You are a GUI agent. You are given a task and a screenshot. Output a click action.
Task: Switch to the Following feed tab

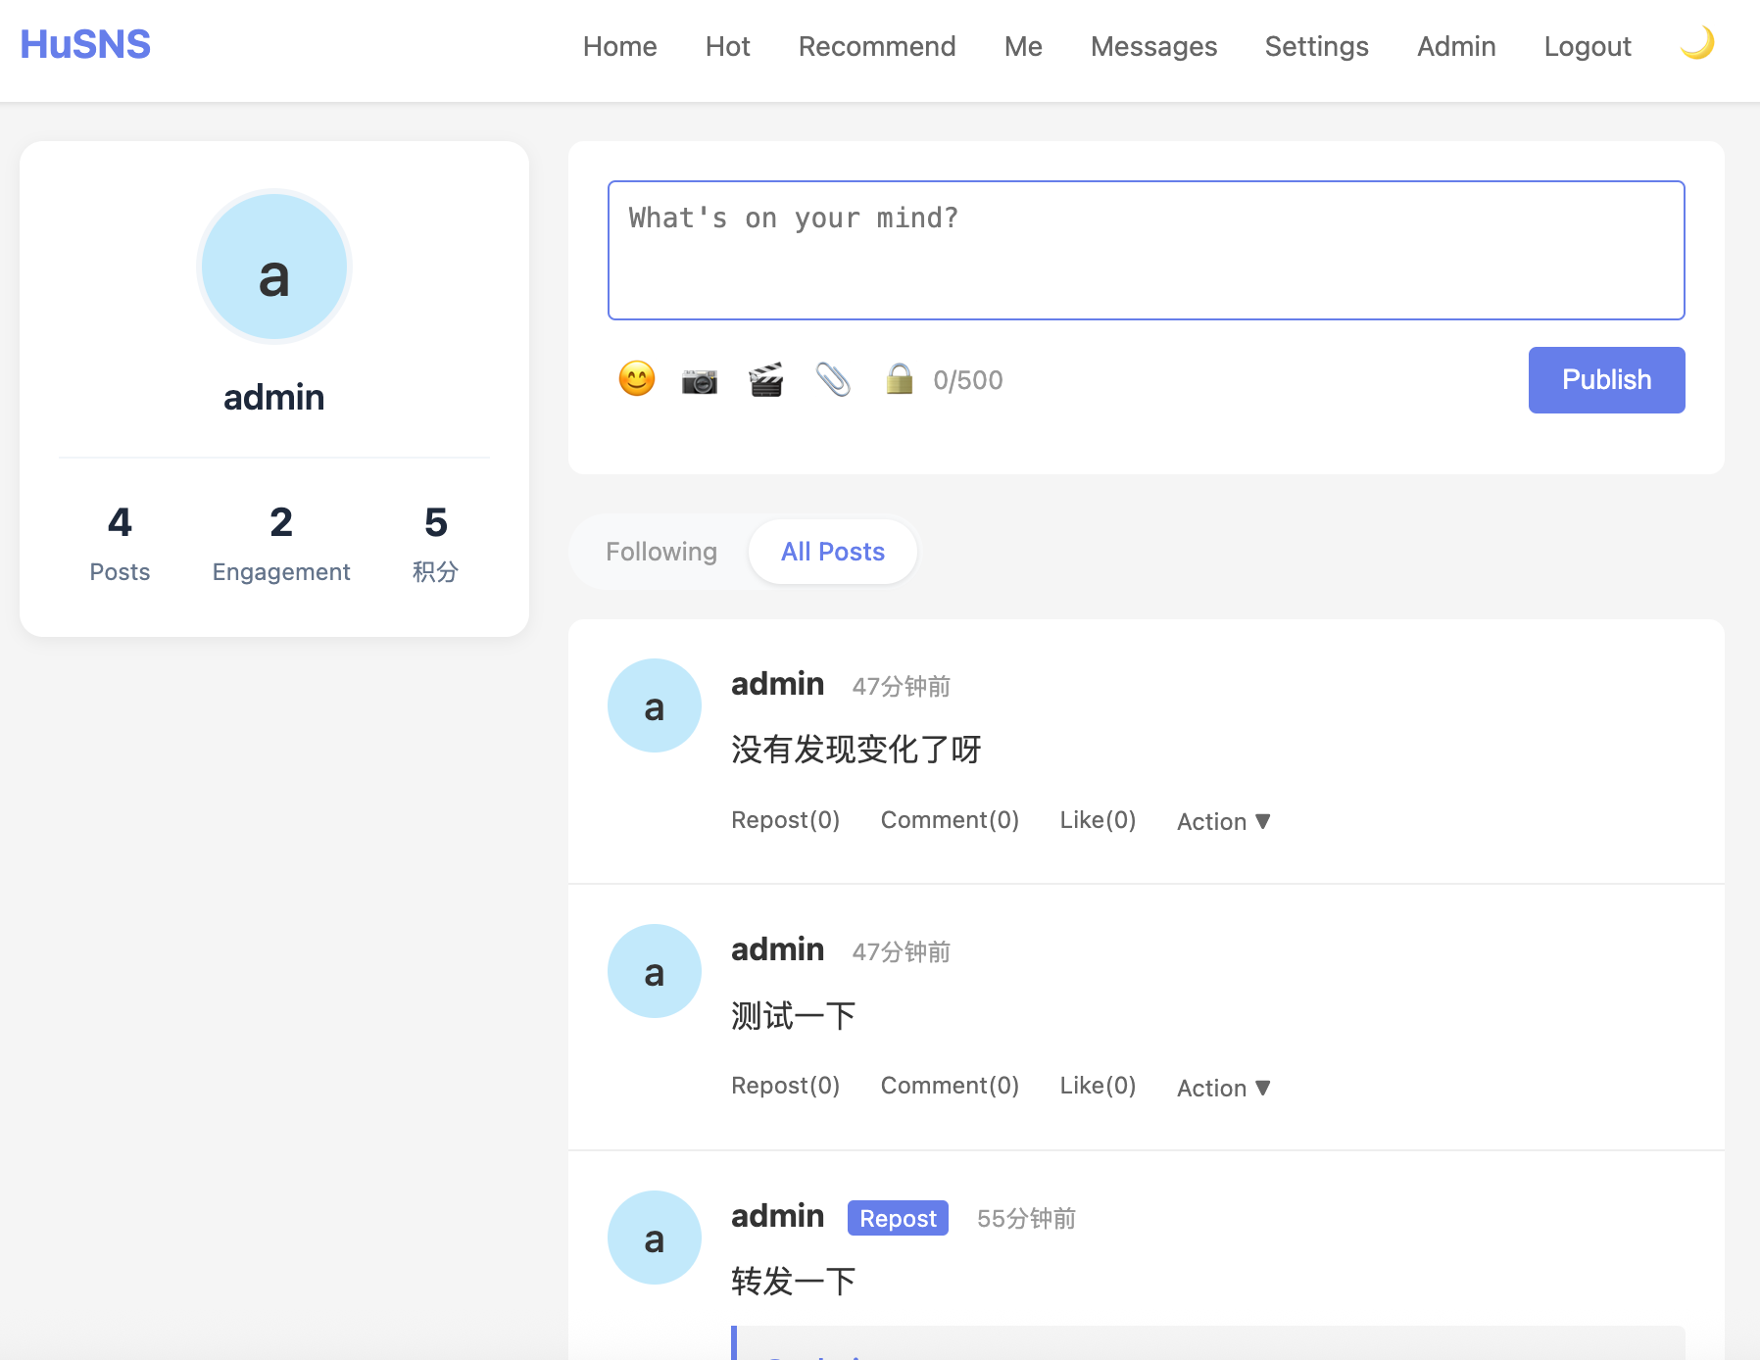[661, 552]
